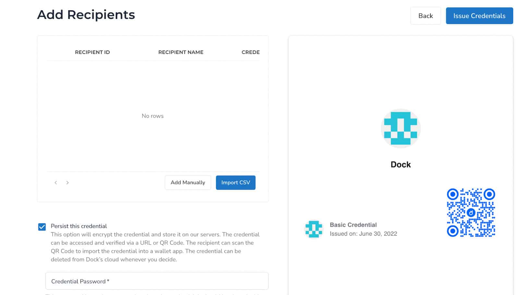The height and width of the screenshot is (295, 519).
Task: Click the Recipient ID column header
Action: pos(92,52)
